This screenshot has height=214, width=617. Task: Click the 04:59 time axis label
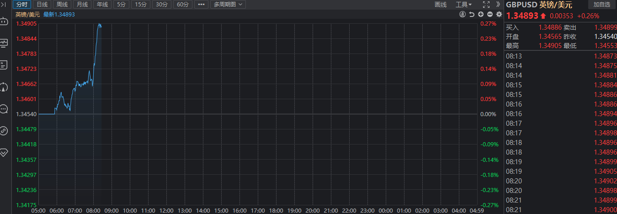coord(477,211)
